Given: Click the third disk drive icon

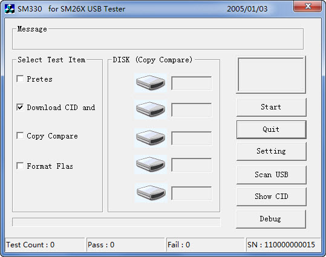Looking at the screenshot, I should [151, 138].
